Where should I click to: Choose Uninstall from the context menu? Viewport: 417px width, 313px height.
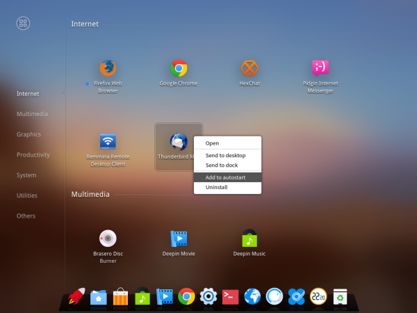(228, 187)
